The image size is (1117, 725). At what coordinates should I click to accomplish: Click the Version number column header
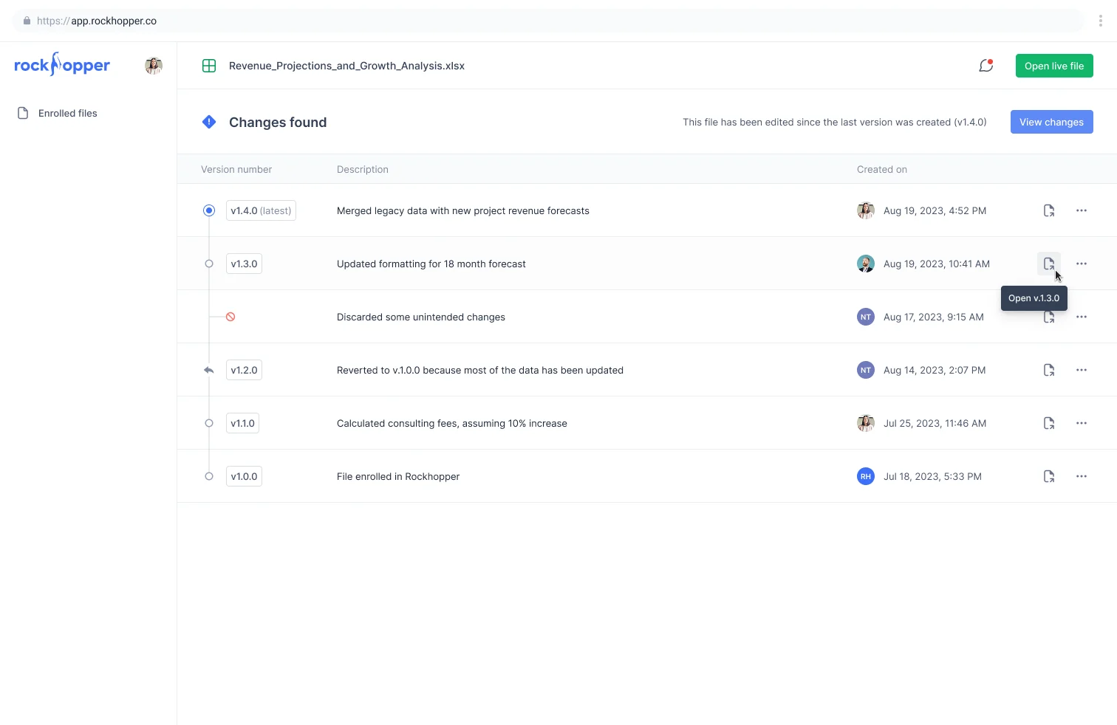tap(236, 169)
